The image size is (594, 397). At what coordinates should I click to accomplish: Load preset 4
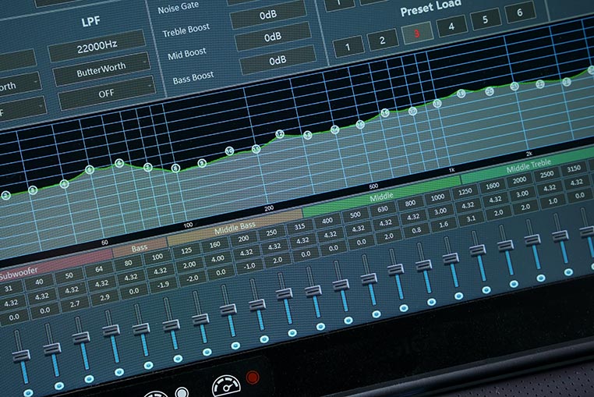[x=451, y=27]
